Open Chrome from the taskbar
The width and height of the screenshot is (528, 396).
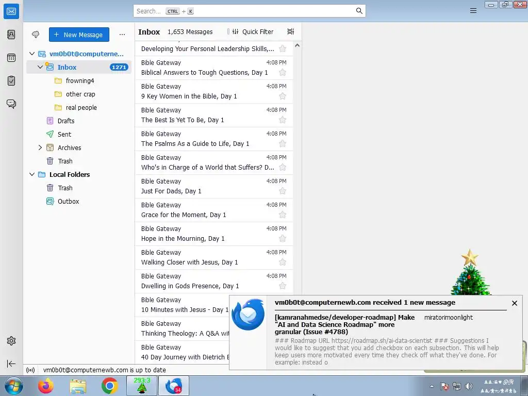click(110, 386)
